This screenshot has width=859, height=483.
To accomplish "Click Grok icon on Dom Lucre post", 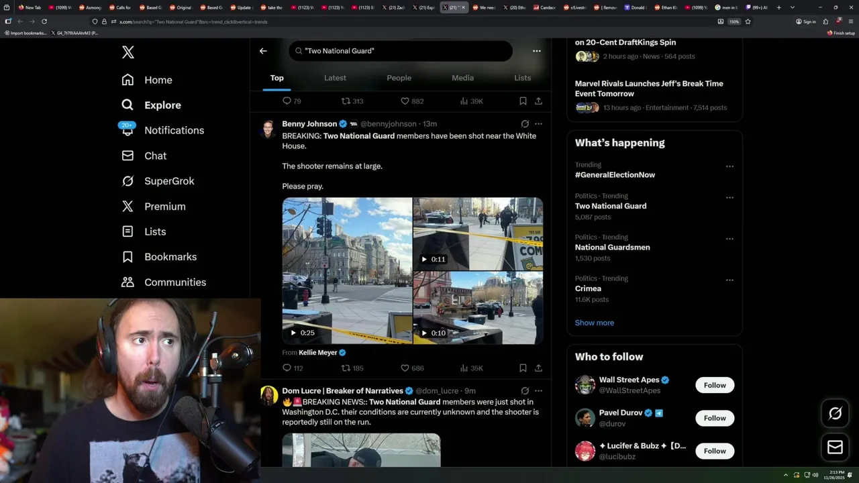I will (x=525, y=391).
